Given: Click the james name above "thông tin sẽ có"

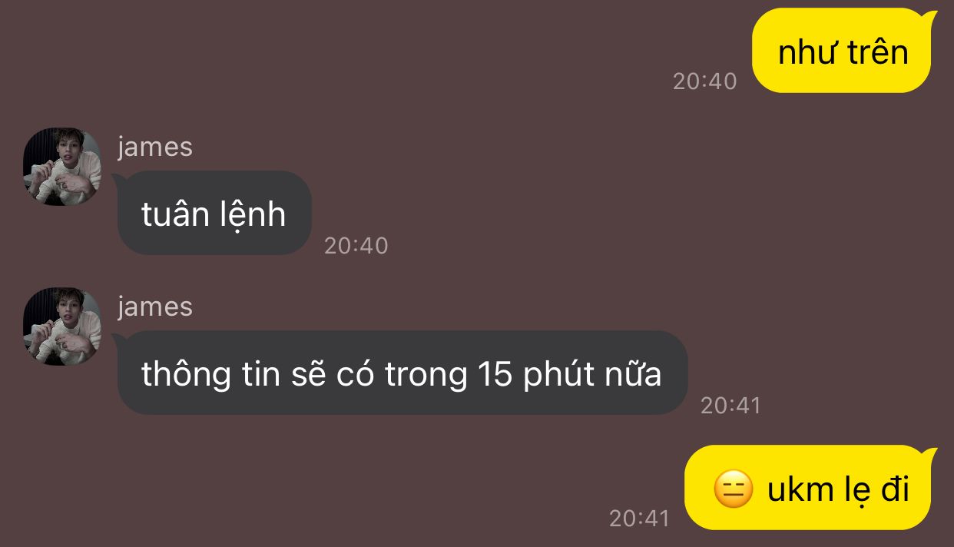Looking at the screenshot, I should [x=155, y=306].
